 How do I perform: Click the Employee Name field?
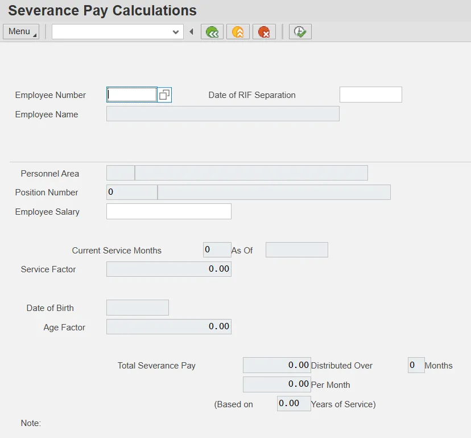pyautogui.click(x=222, y=114)
